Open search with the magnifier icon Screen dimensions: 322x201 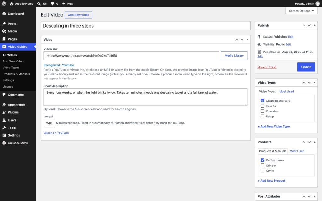(x=39, y=4)
